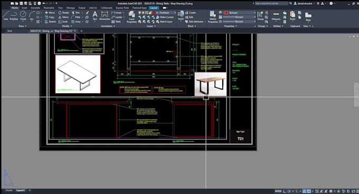This screenshot has height=194, width=359.
Task: Open the Parametric ribbon tab
Action: point(49,8)
